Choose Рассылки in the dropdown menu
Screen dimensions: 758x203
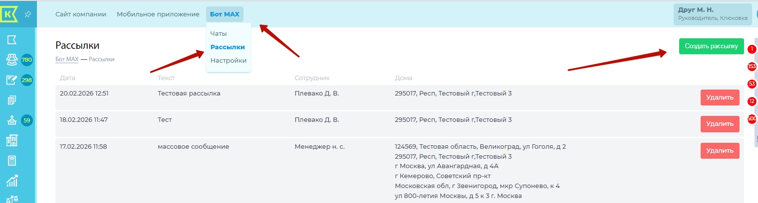(228, 47)
